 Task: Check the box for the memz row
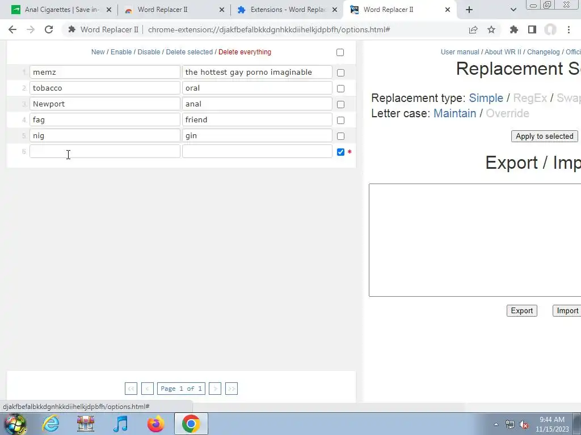pyautogui.click(x=340, y=73)
